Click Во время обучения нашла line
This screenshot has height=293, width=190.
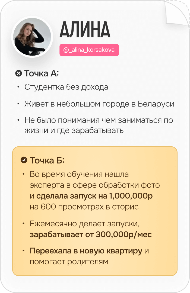(79, 174)
